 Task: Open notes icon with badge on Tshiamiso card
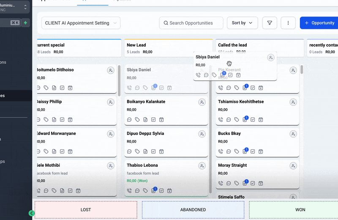point(245,119)
